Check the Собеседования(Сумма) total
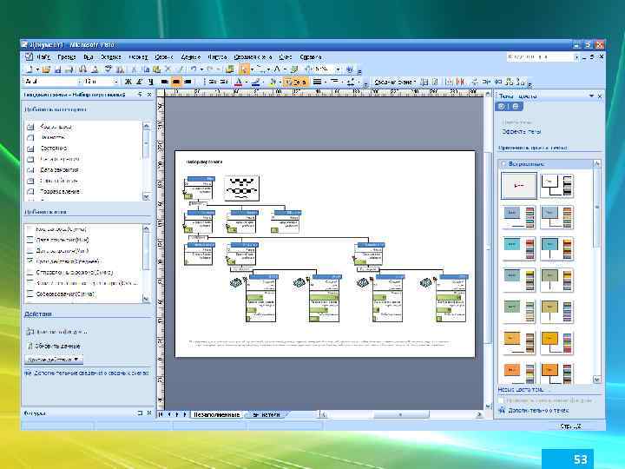 [30, 294]
